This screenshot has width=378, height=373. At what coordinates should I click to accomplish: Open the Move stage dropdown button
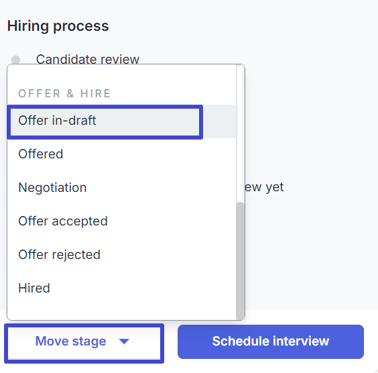84,343
